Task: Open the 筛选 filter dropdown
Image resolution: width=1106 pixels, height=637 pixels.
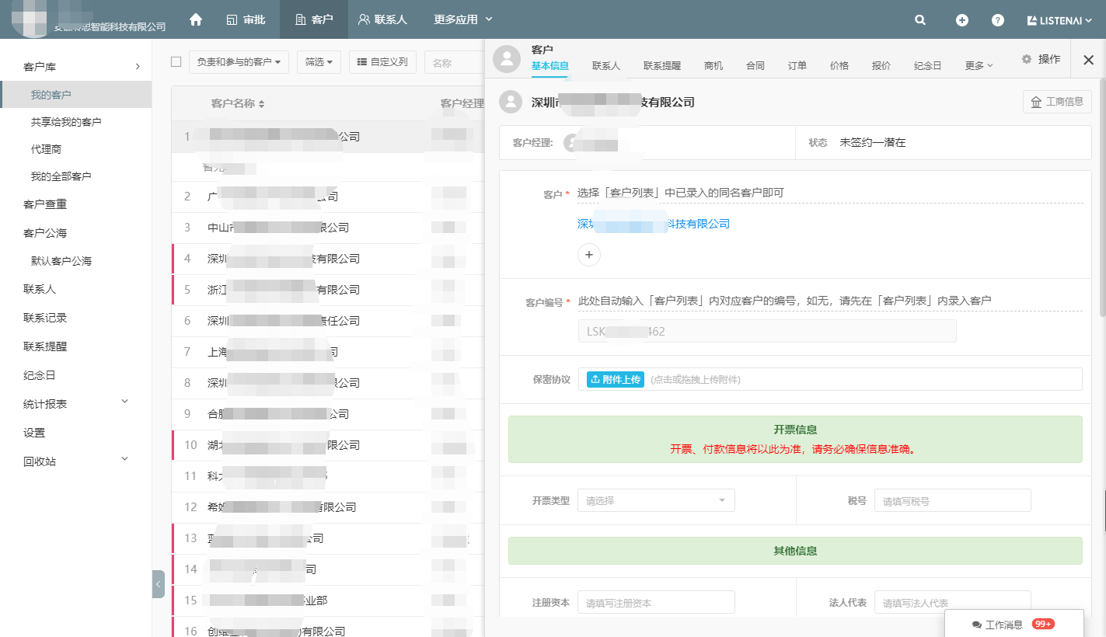Action: (319, 62)
